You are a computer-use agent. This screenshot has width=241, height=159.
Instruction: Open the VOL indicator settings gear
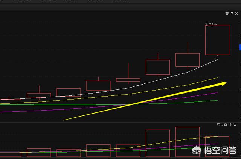(x=226, y=124)
